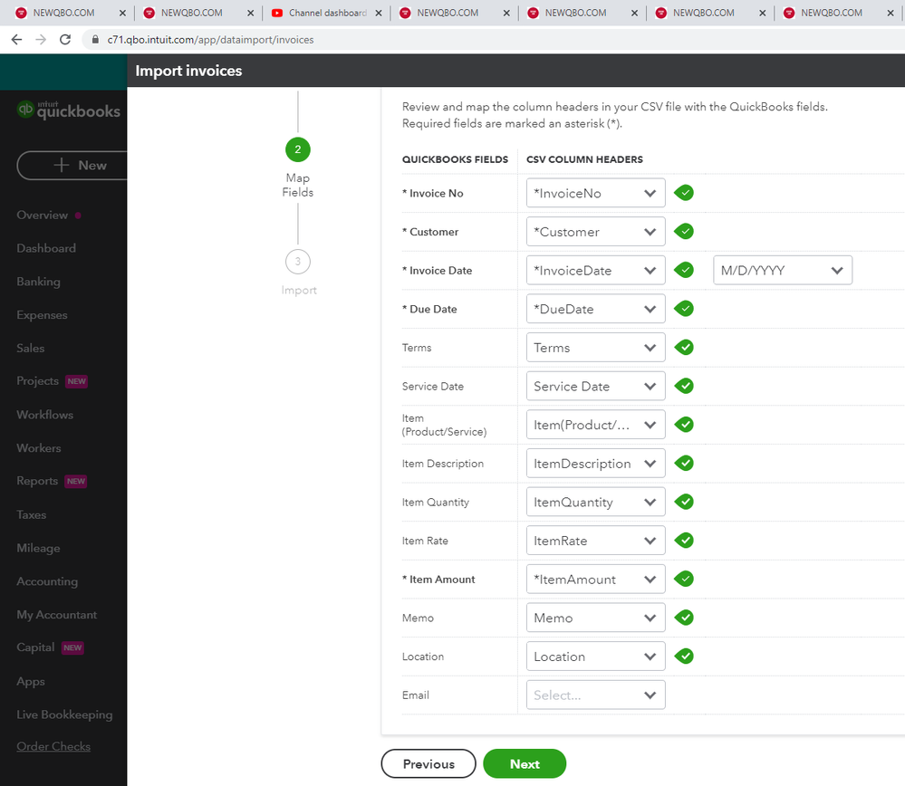Select Reports in the left navigation
905x786 pixels.
pos(37,481)
